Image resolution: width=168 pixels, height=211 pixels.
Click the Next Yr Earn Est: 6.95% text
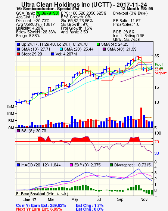[39, 209]
